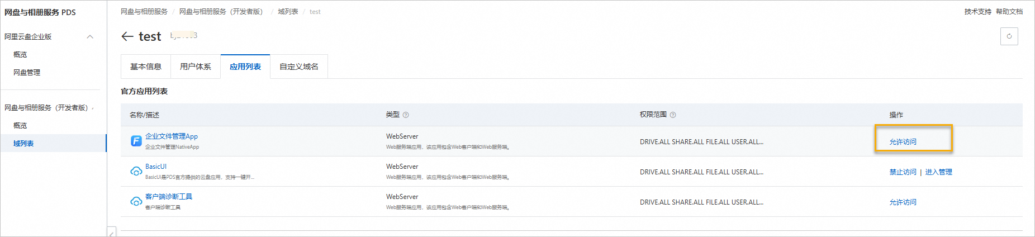This screenshot has height=237, width=1035.
Task: Open the 自定义域名 tab
Action: click(299, 67)
